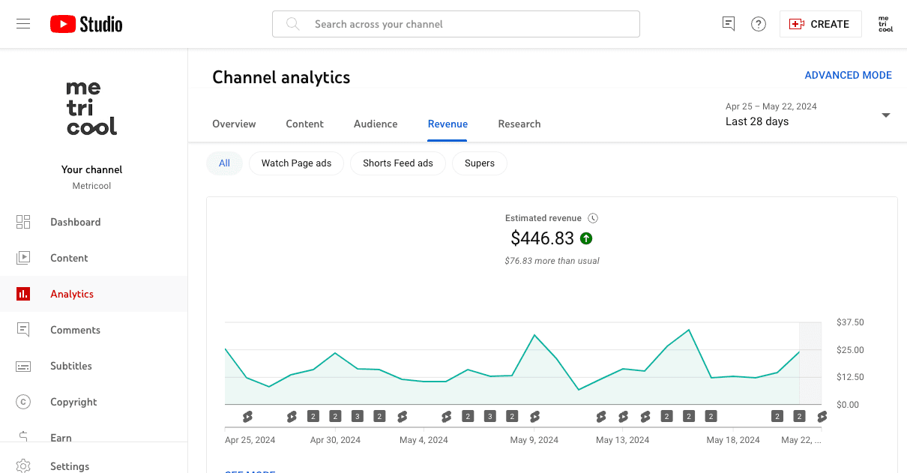Click the send feedback icon
The height and width of the screenshot is (473, 907).
click(728, 23)
